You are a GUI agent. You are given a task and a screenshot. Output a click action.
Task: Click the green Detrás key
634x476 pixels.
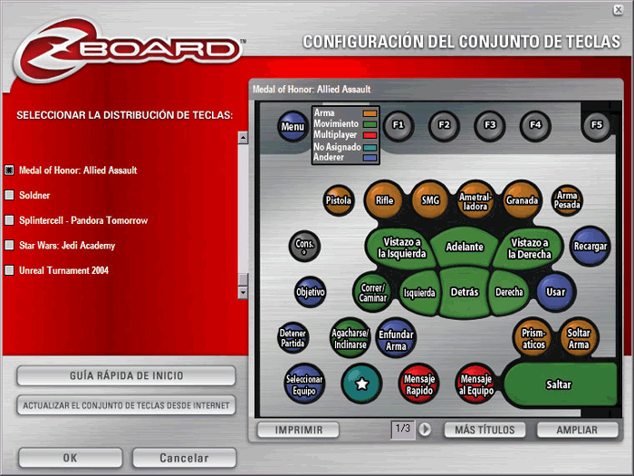coord(464,292)
